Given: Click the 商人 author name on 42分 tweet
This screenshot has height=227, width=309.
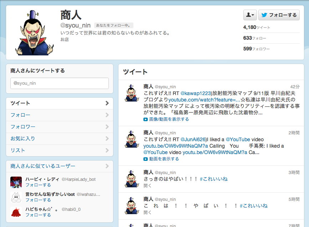Looking at the screenshot, I should coord(148,87).
